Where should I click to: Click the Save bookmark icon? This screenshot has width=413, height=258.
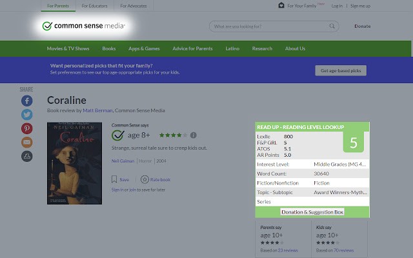click(x=114, y=179)
